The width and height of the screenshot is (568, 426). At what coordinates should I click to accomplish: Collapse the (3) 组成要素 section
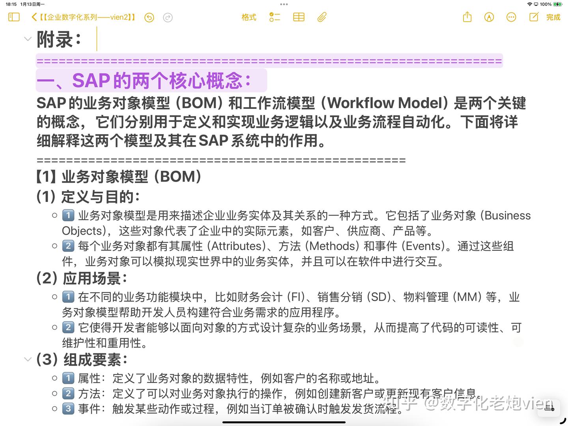click(28, 359)
